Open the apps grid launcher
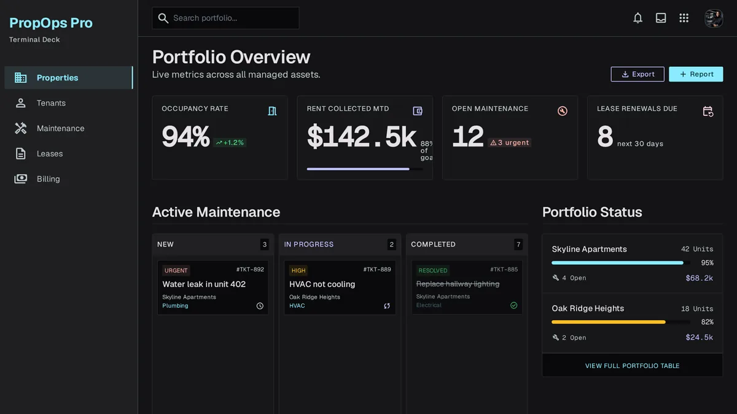The height and width of the screenshot is (414, 737). click(x=684, y=18)
